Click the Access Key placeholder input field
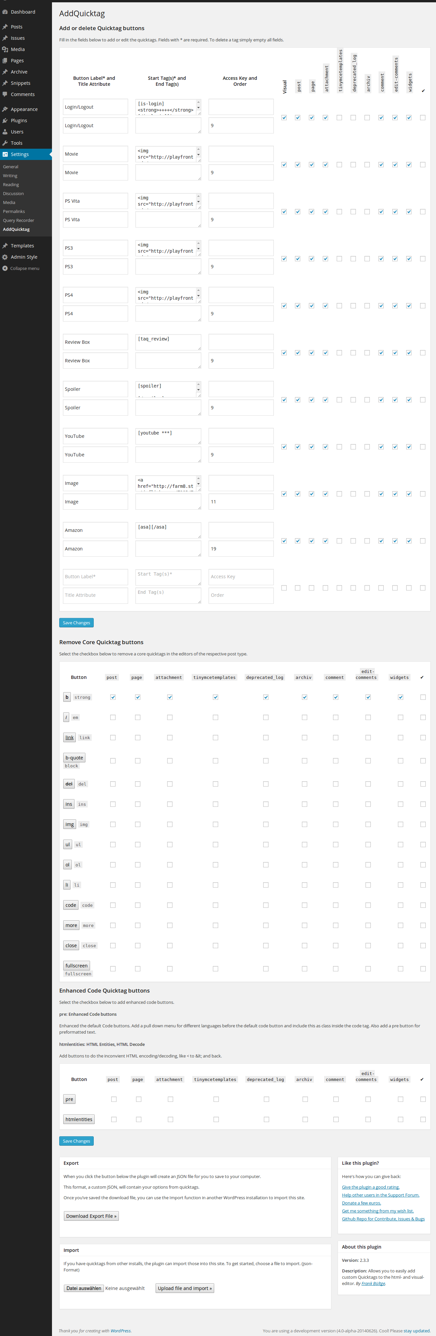This screenshot has width=436, height=1336. click(241, 577)
